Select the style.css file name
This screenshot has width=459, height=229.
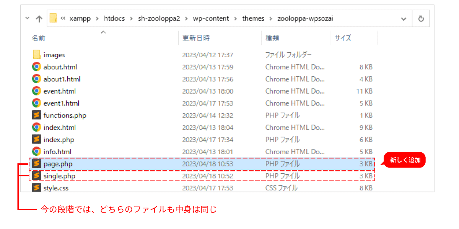[x=56, y=188]
